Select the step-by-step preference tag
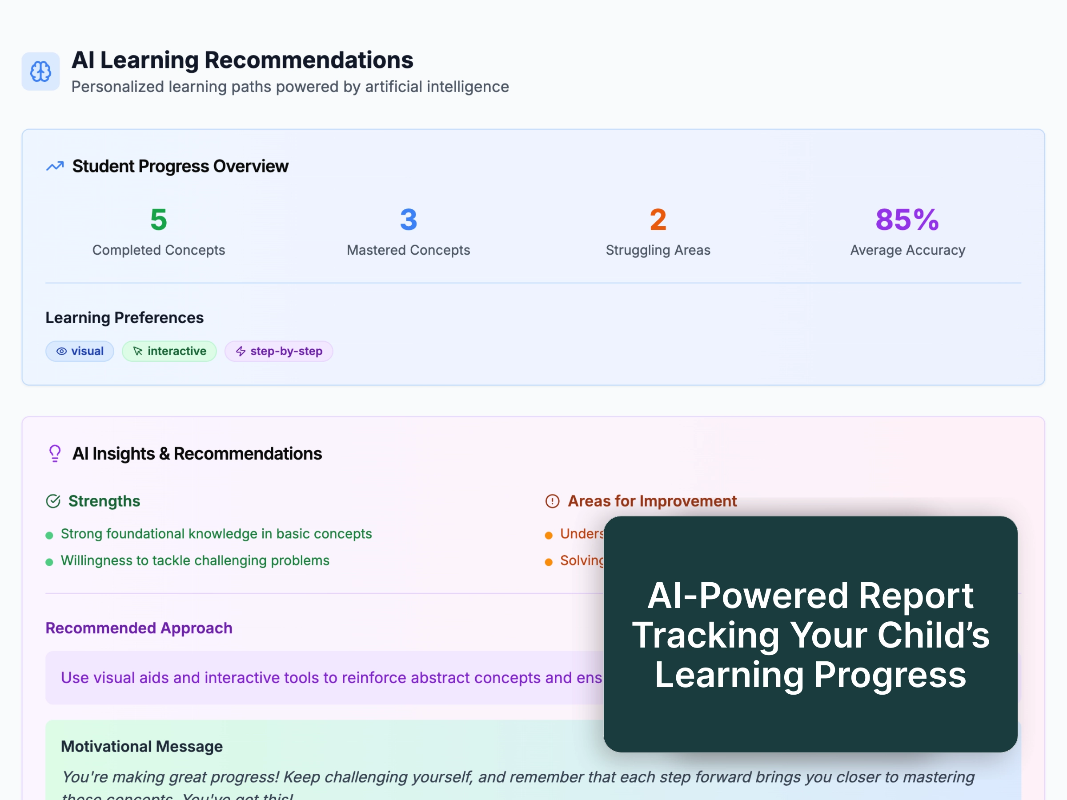Image resolution: width=1067 pixels, height=800 pixels. coord(279,352)
